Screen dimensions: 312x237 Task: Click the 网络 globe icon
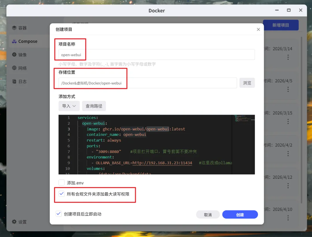[14, 68]
